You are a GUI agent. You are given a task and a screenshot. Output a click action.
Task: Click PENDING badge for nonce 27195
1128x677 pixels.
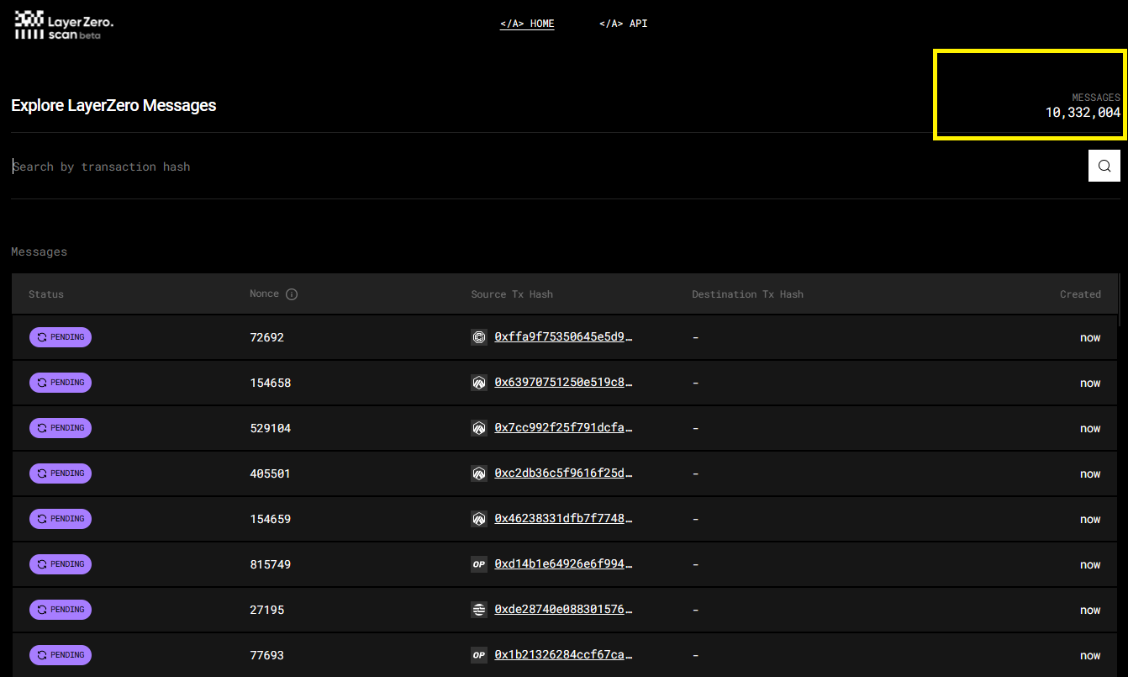point(61,610)
